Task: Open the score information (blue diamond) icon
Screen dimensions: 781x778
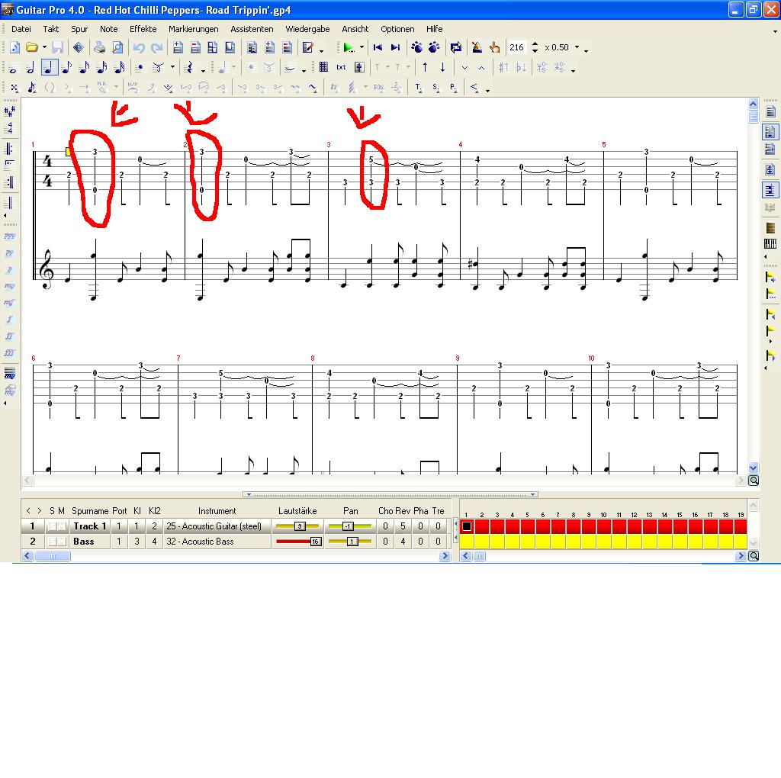Action: tap(79, 47)
